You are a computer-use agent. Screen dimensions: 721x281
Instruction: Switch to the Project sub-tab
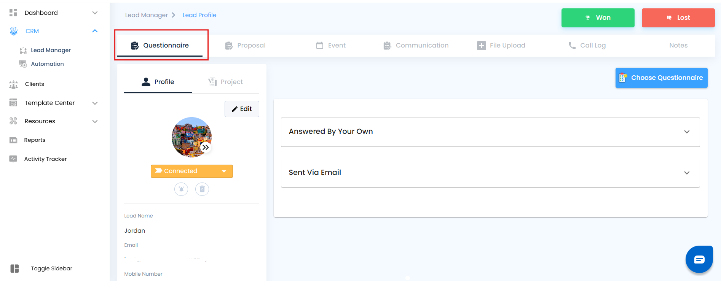click(226, 82)
